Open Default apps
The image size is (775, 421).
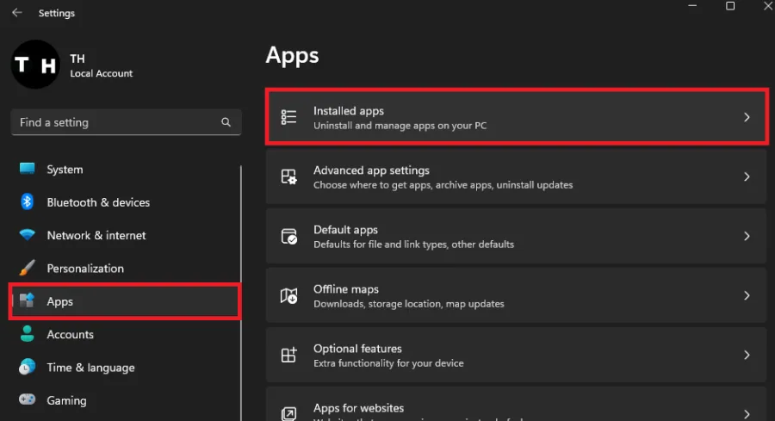pos(516,236)
